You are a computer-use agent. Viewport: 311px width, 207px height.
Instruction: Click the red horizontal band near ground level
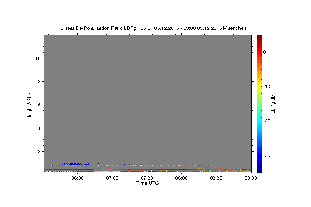(147, 167)
